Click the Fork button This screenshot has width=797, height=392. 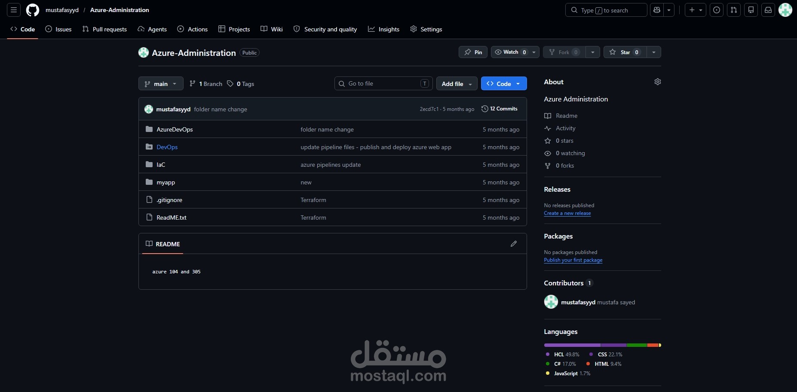(564, 52)
